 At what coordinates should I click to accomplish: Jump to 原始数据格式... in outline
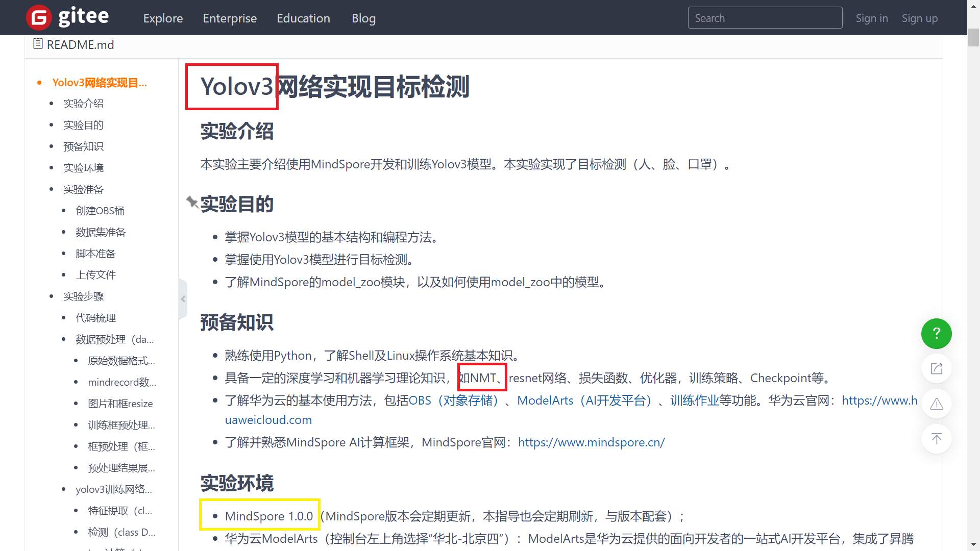(x=121, y=361)
